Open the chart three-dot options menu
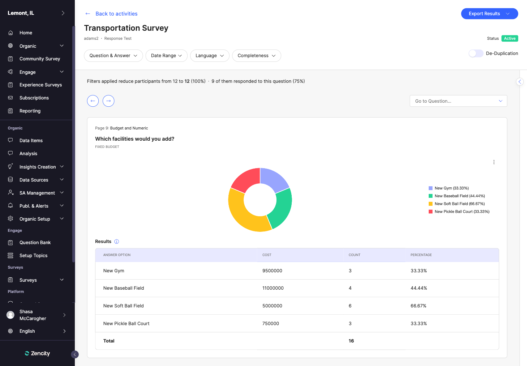The image size is (527, 366). click(494, 162)
